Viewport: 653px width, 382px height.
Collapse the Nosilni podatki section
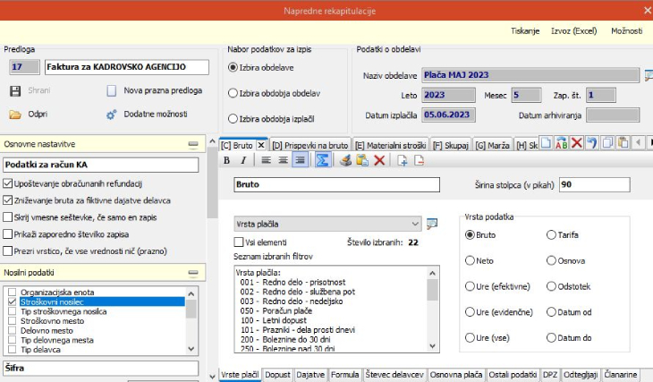193,273
